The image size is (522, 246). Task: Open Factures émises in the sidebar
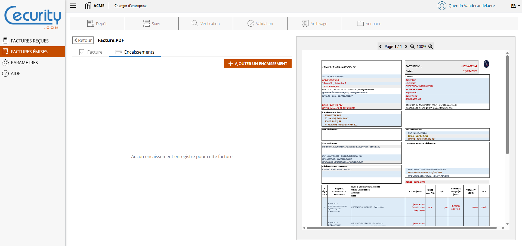33,52
